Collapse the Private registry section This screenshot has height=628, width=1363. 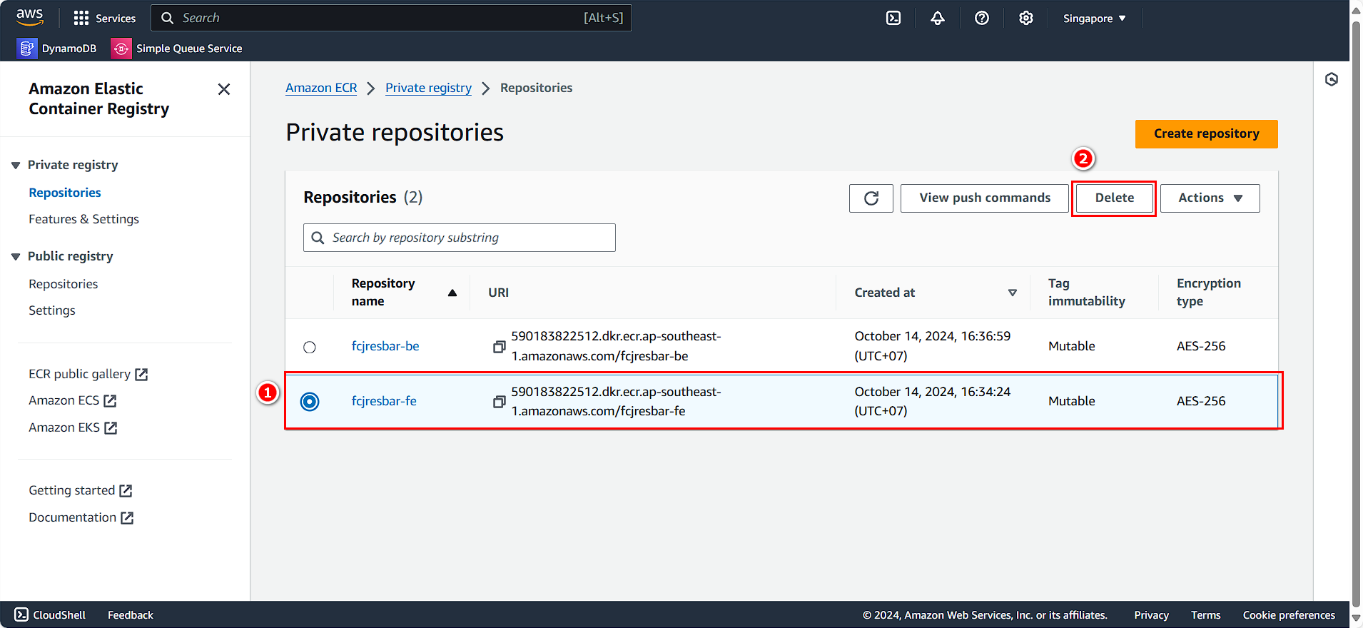(x=16, y=166)
